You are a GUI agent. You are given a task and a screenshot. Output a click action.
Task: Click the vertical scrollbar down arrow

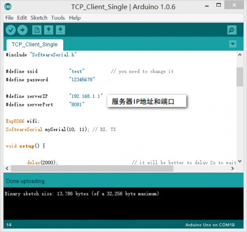click(x=240, y=161)
